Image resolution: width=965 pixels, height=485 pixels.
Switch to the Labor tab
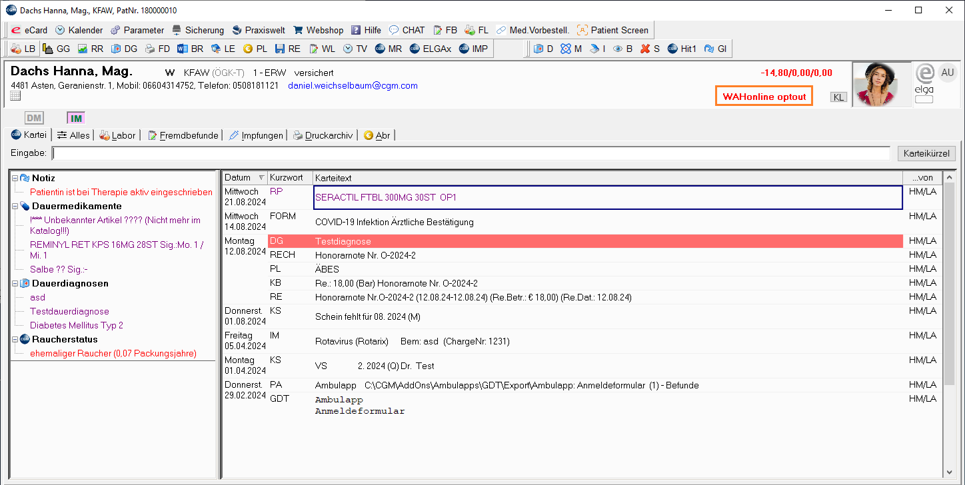point(117,135)
